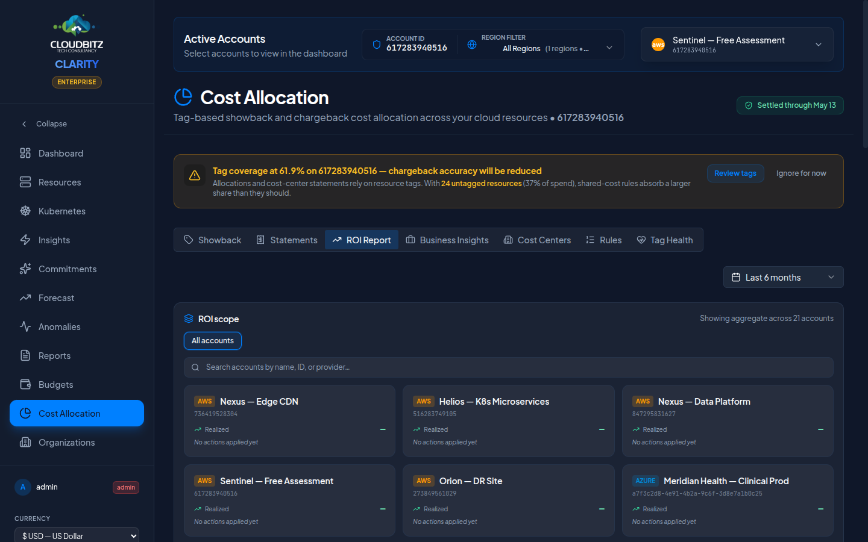
Task: Click the Insights lightning icon
Action: pyautogui.click(x=25, y=240)
